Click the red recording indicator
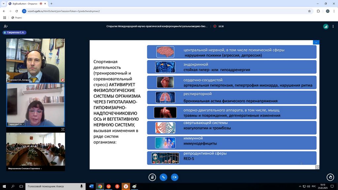338x190 pixels. coord(215,26)
